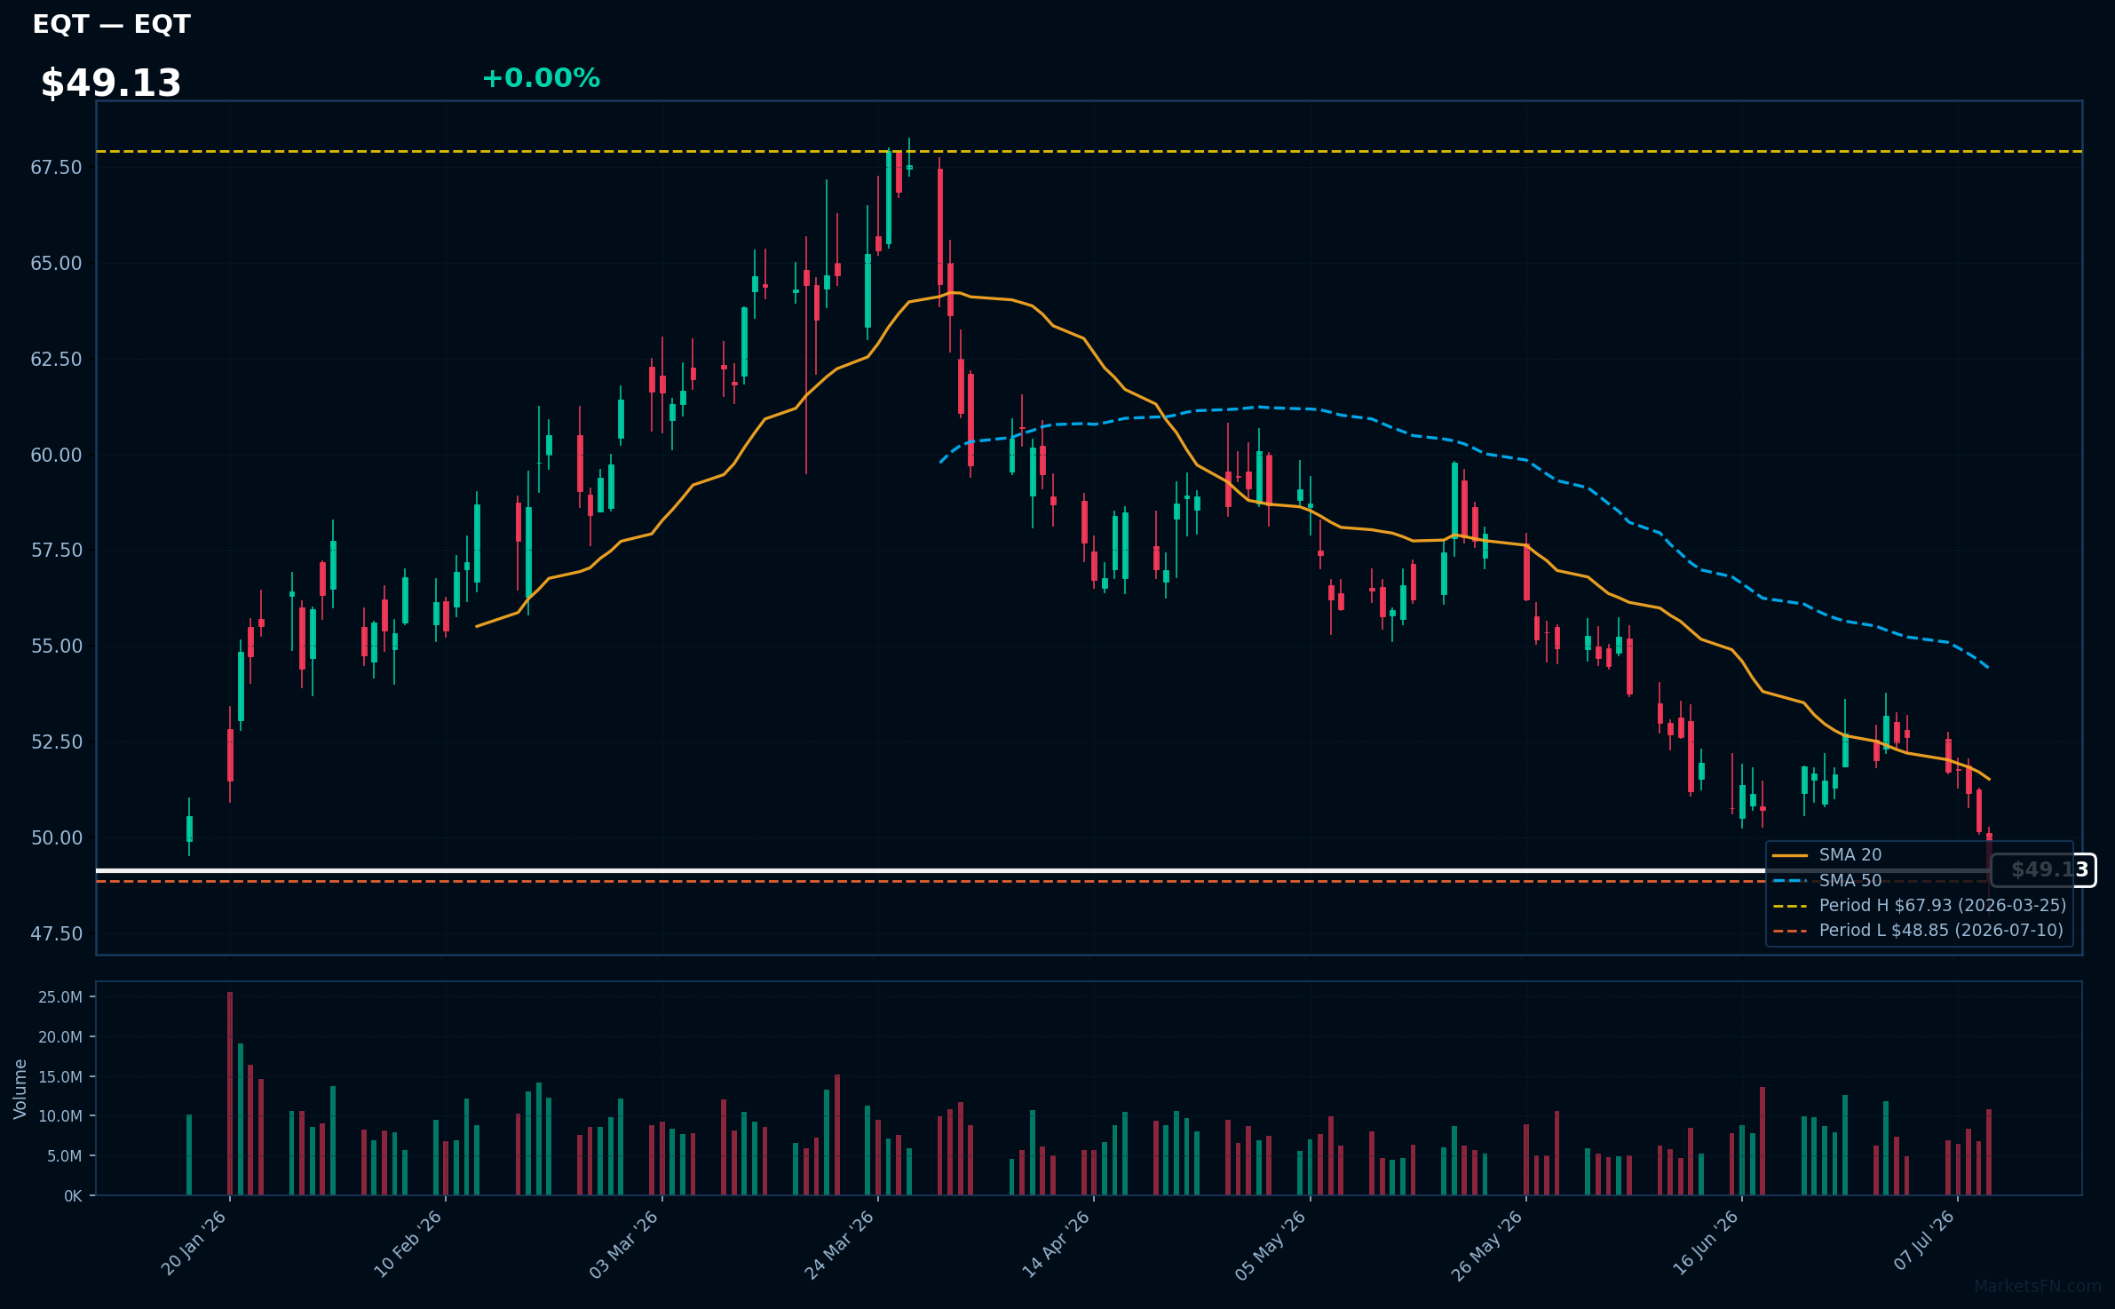Viewport: 2115px width, 1309px height.
Task: Click the 20 Jan '26 date label
Action: pos(194,1243)
